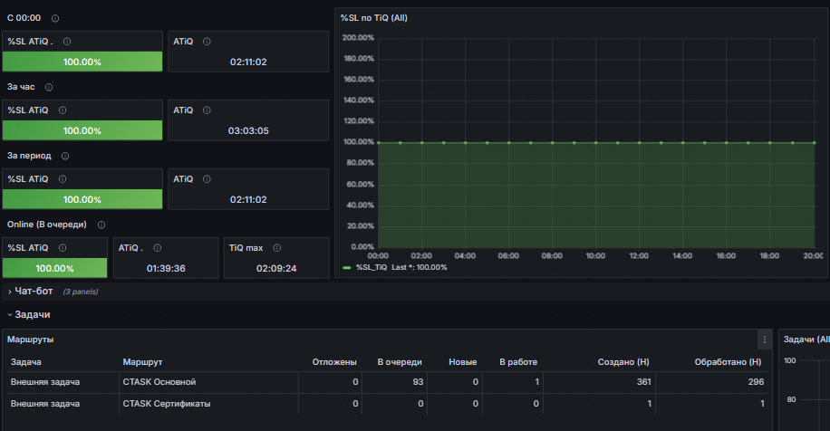Click info icon beside 'За час' heading
830x431 pixels.
49,87
